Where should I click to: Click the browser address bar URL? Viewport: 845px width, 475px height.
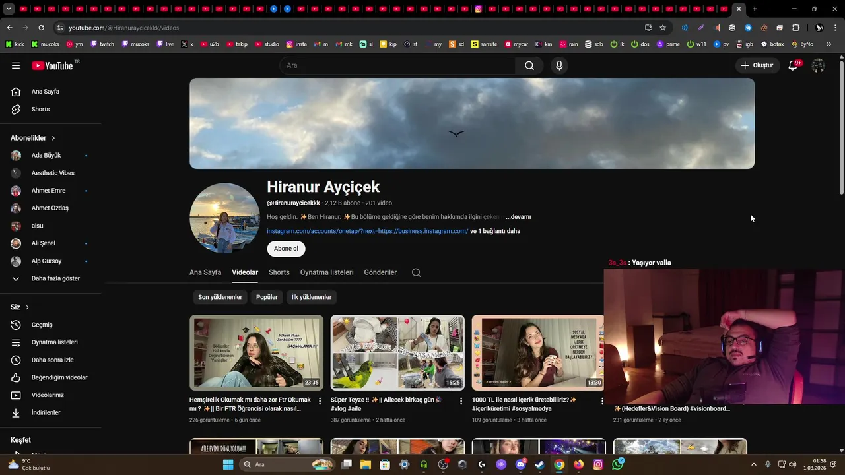(x=123, y=28)
